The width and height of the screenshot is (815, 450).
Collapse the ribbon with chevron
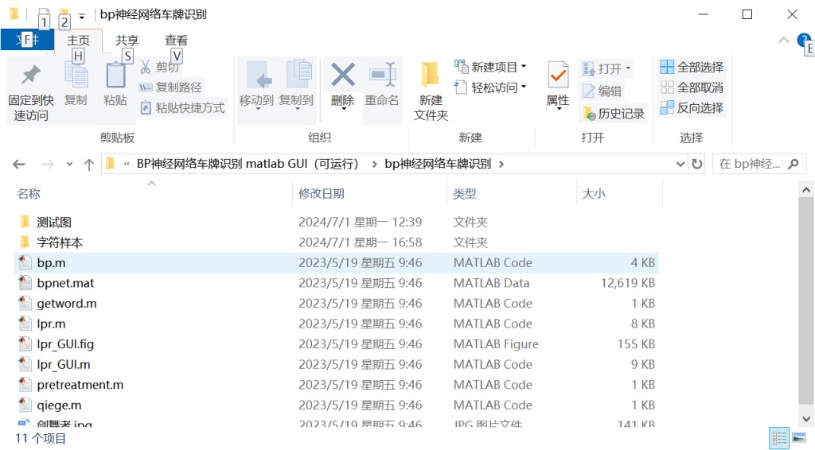point(783,40)
